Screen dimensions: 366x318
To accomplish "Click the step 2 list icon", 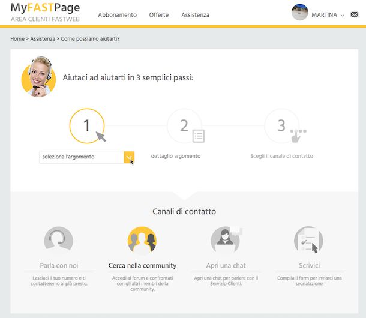I will click(199, 136).
